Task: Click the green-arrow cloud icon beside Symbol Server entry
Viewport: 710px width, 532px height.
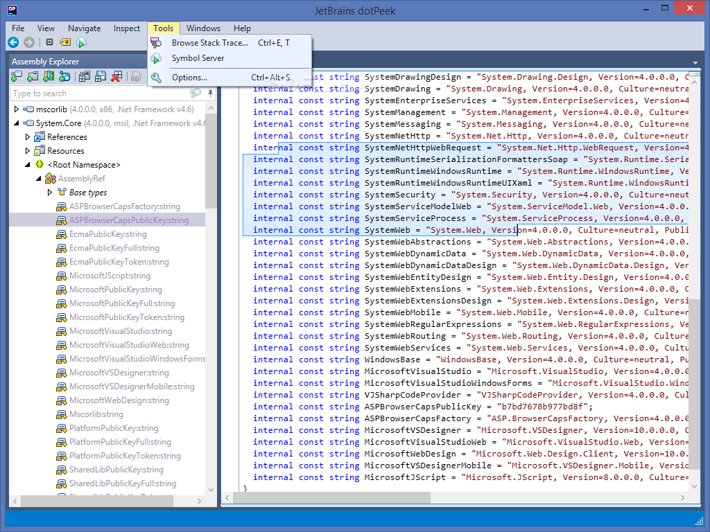Action: pos(156,58)
